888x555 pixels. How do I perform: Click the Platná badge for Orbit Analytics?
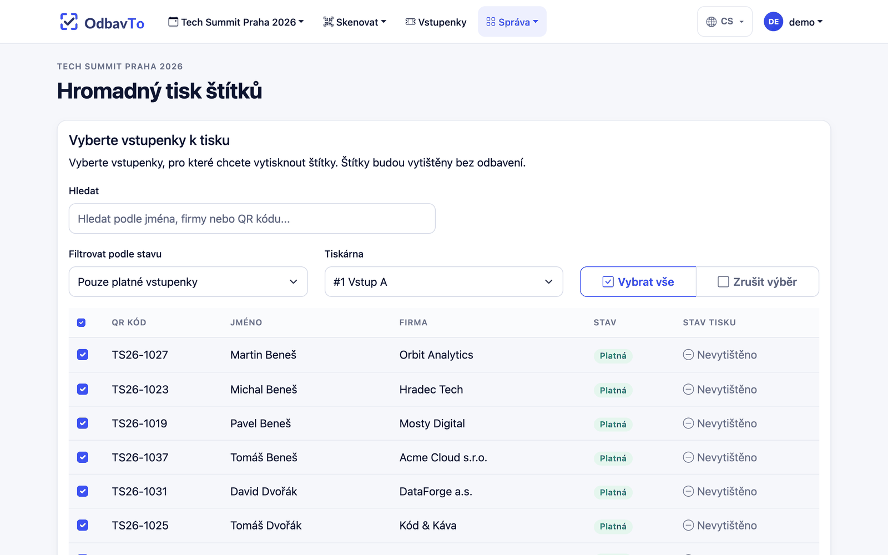click(613, 356)
